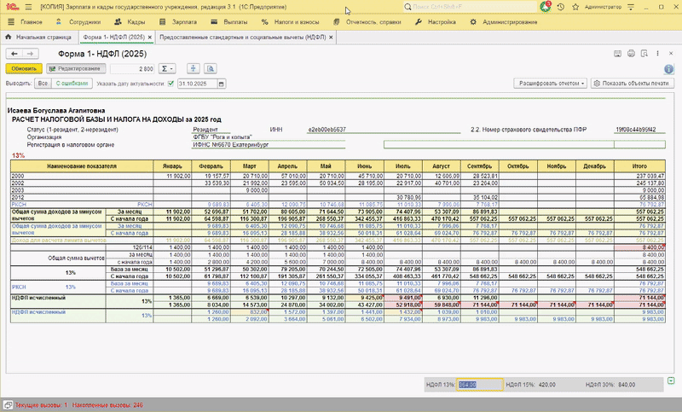Open Отчетность, справки section
This screenshot has height=412, width=682.
367,22
